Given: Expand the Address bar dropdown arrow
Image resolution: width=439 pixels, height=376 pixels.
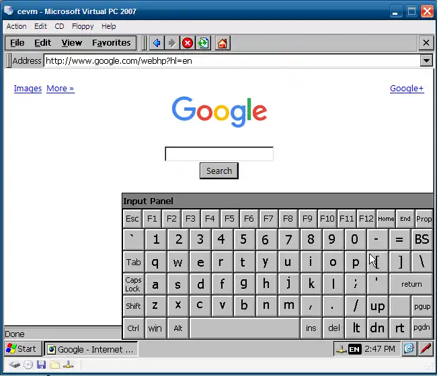Looking at the screenshot, I should [426, 60].
